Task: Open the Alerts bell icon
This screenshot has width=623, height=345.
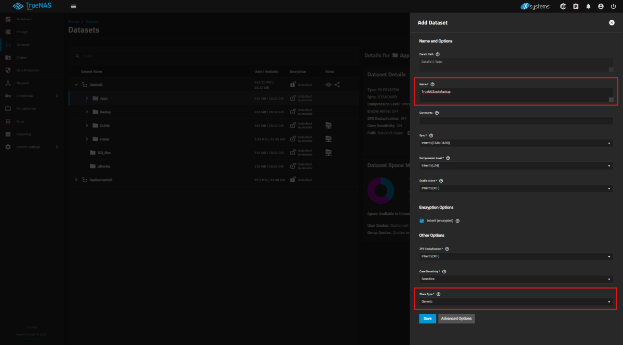Action: point(588,6)
